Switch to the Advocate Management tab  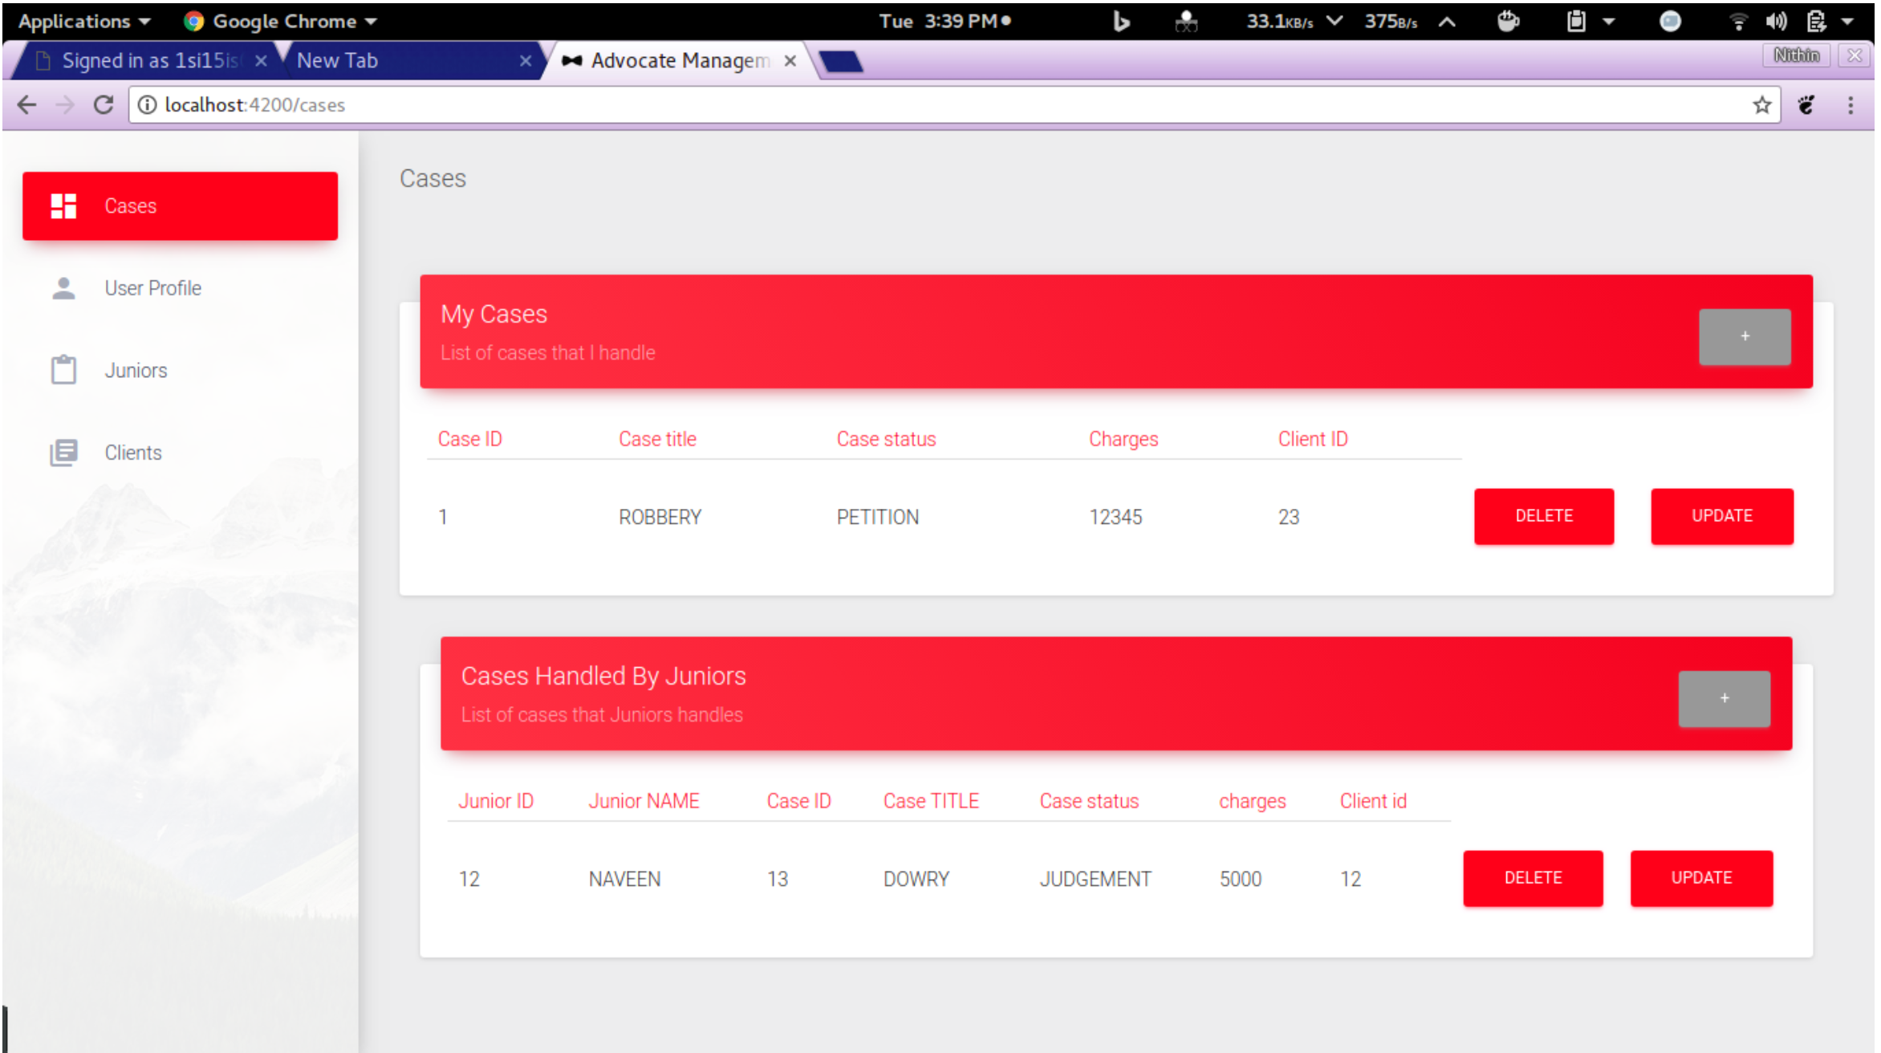coord(678,60)
